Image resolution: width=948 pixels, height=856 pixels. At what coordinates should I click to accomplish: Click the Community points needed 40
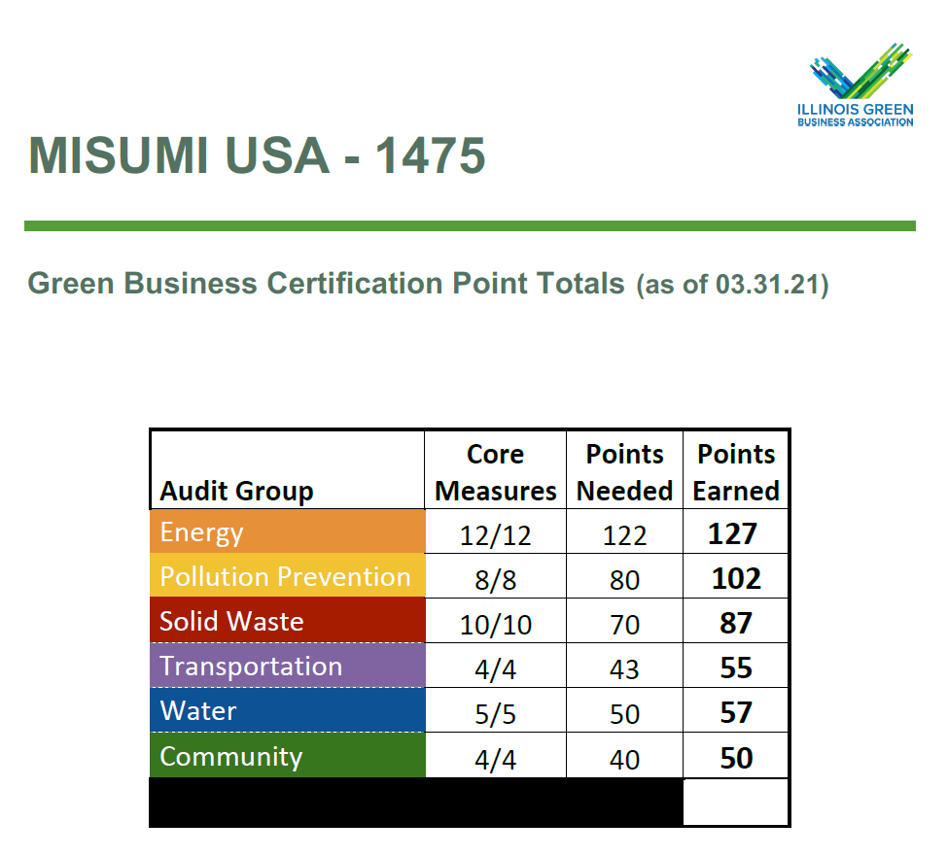pyautogui.click(x=624, y=760)
